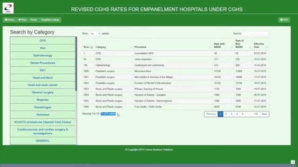Select the GENERAL category
The width and height of the screenshot is (298, 167).
[42, 141]
